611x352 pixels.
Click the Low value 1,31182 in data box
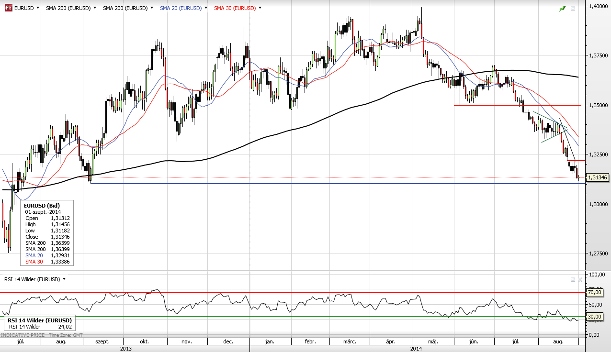point(60,231)
